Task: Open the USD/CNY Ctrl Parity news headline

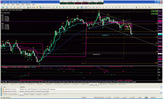Action: [x=34, y=91]
